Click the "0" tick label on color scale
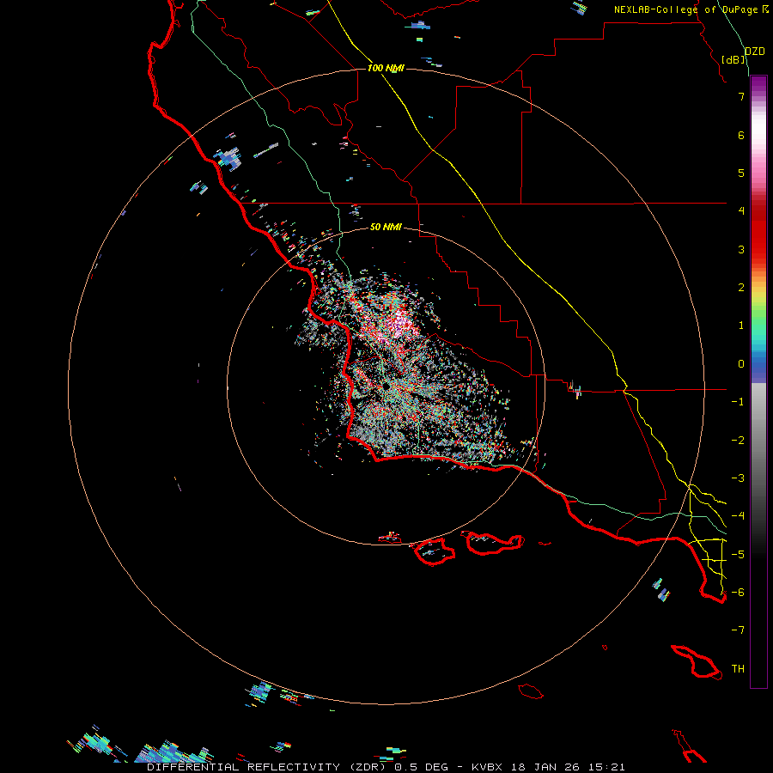This screenshot has width=773, height=773. coord(741,364)
